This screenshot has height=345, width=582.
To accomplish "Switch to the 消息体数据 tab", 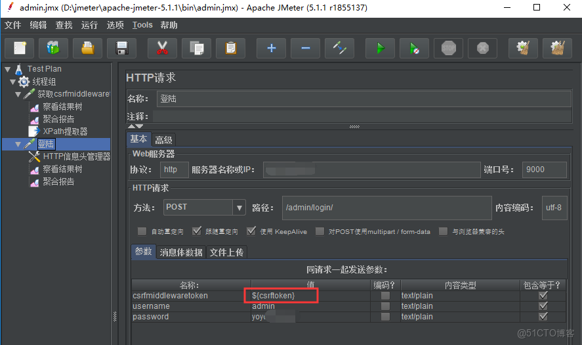I will pos(181,252).
